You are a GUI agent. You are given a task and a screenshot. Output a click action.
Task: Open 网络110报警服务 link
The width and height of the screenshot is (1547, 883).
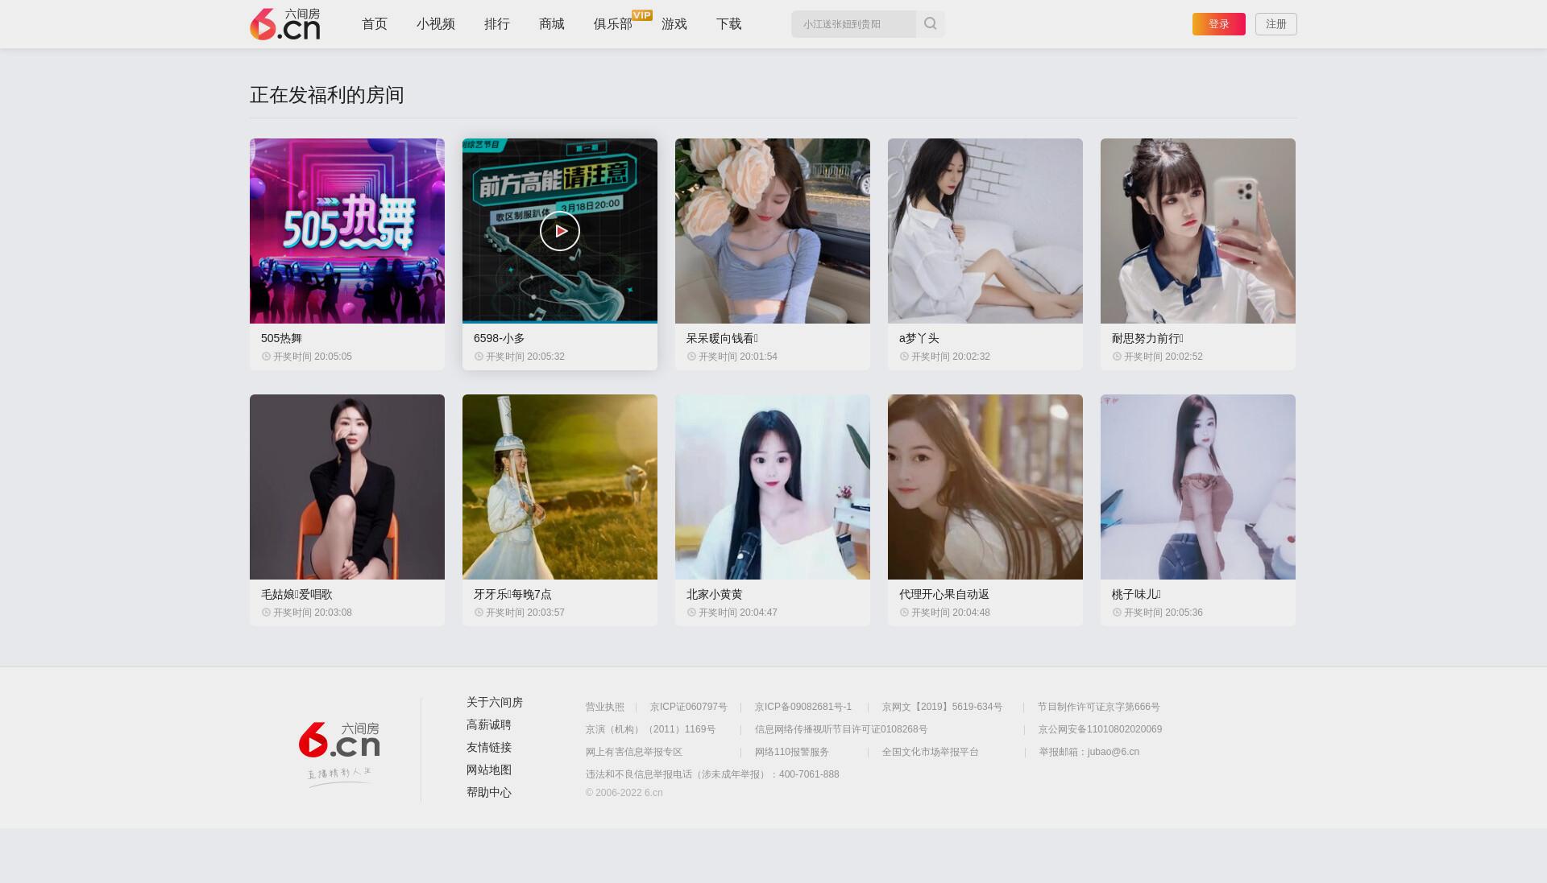(792, 753)
